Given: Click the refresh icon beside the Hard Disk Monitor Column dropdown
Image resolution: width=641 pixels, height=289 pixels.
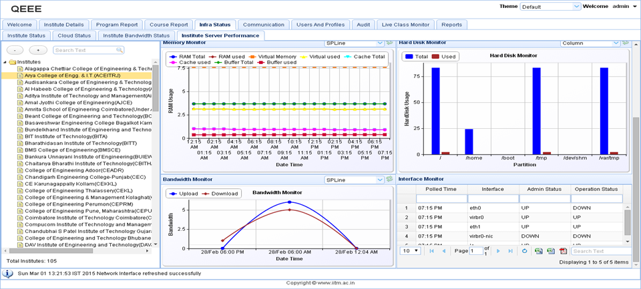Looking at the screenshot, I should 625,43.
